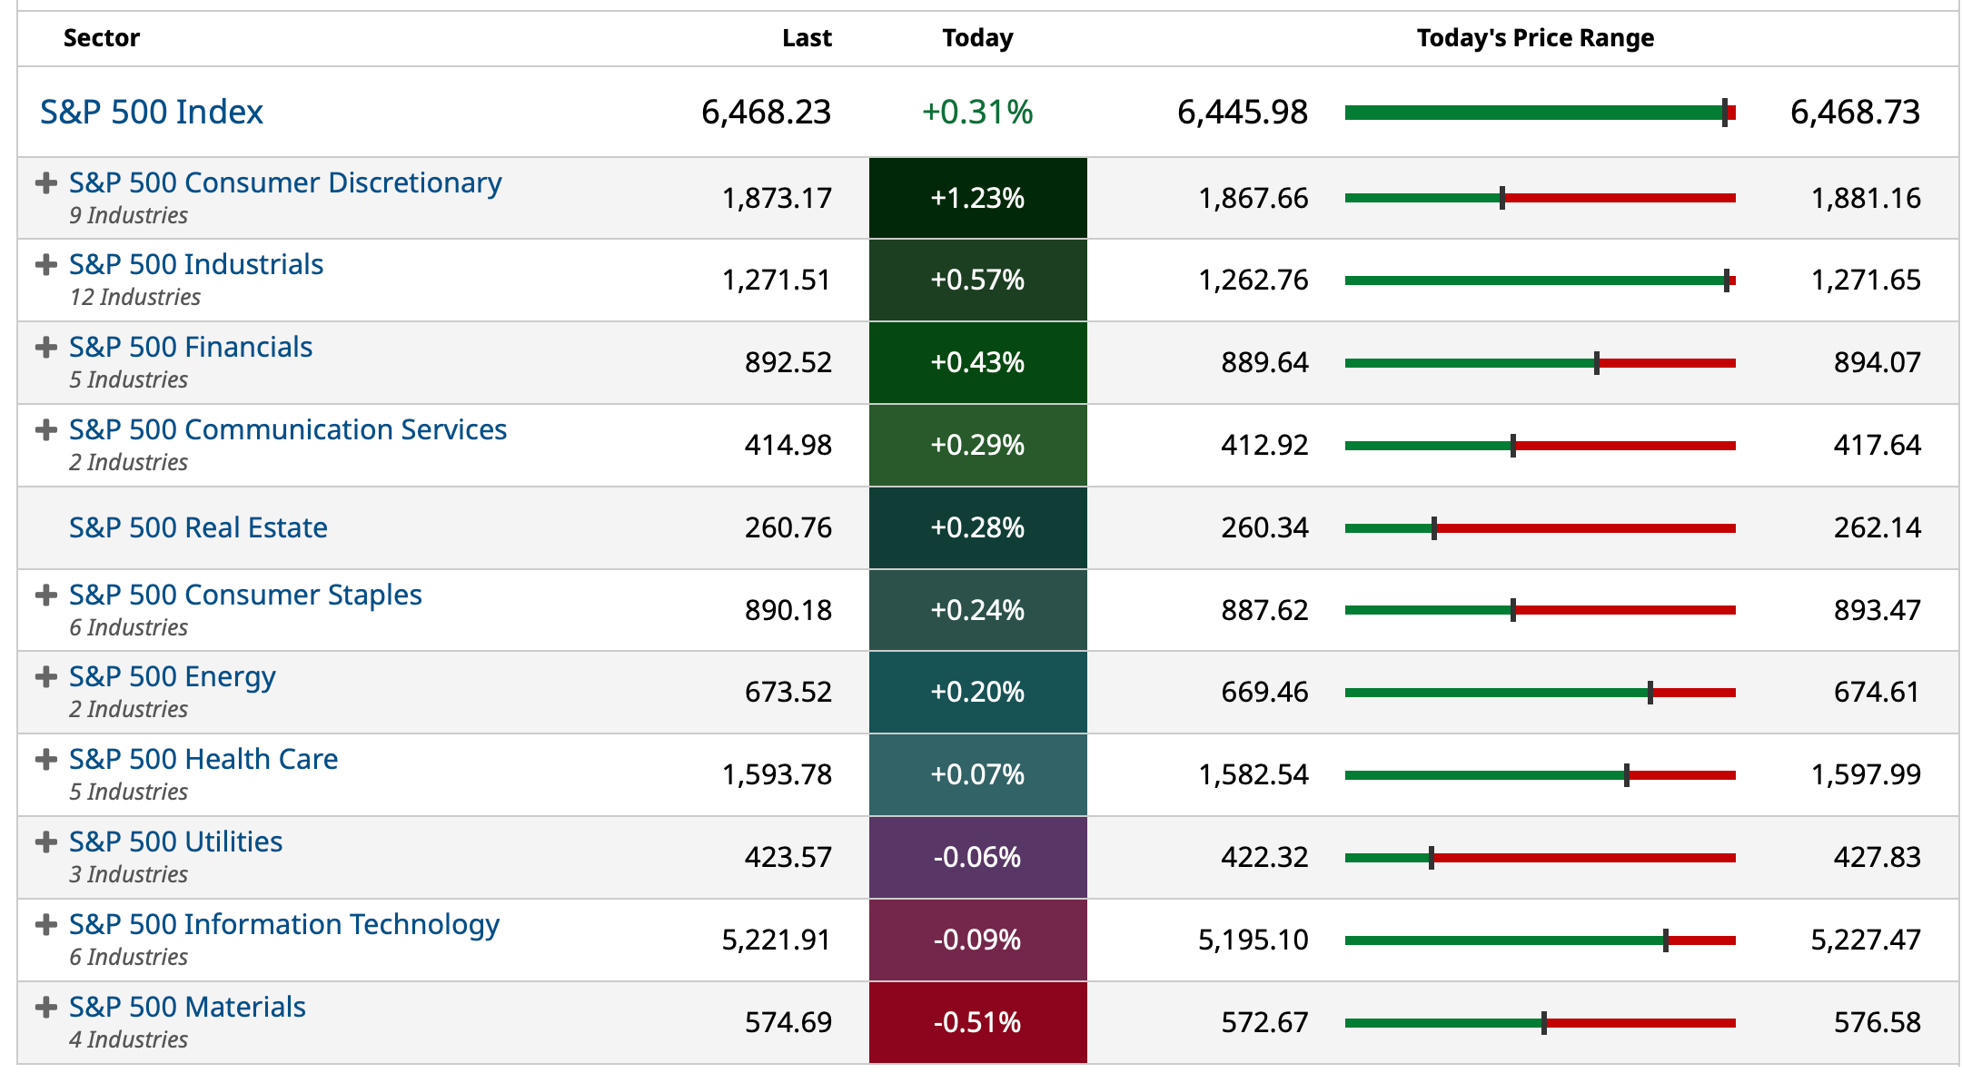The height and width of the screenshot is (1073, 1962).
Task: Expand the S&P 500 Industrials industries
Action: click(x=46, y=265)
